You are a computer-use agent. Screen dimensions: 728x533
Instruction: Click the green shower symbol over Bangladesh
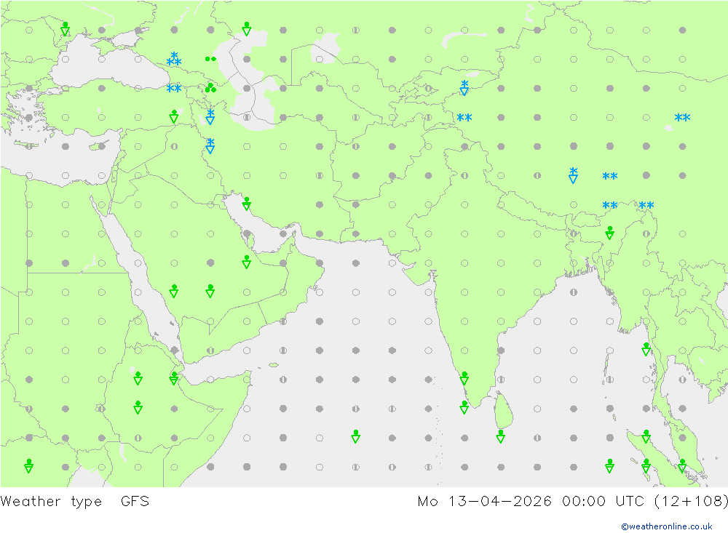point(609,233)
